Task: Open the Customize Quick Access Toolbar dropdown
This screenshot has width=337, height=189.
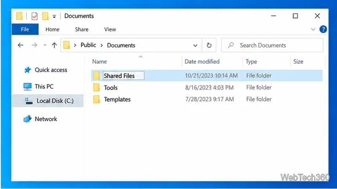Action: click(54, 16)
